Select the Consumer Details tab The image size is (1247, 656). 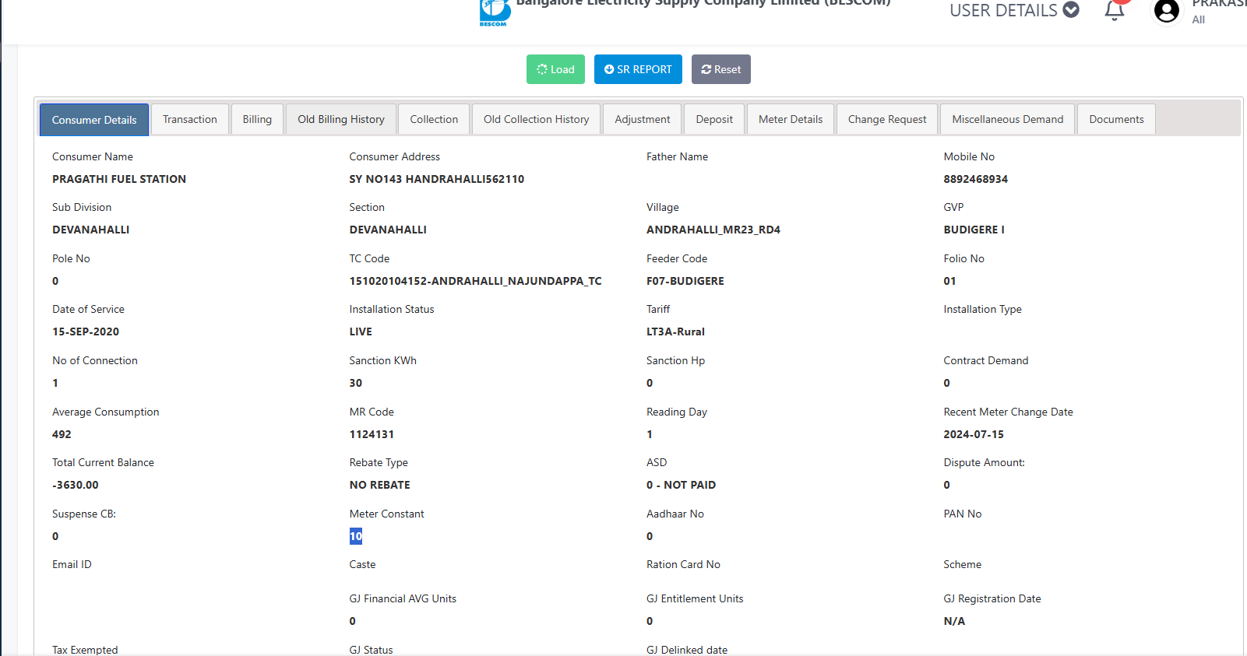point(94,120)
